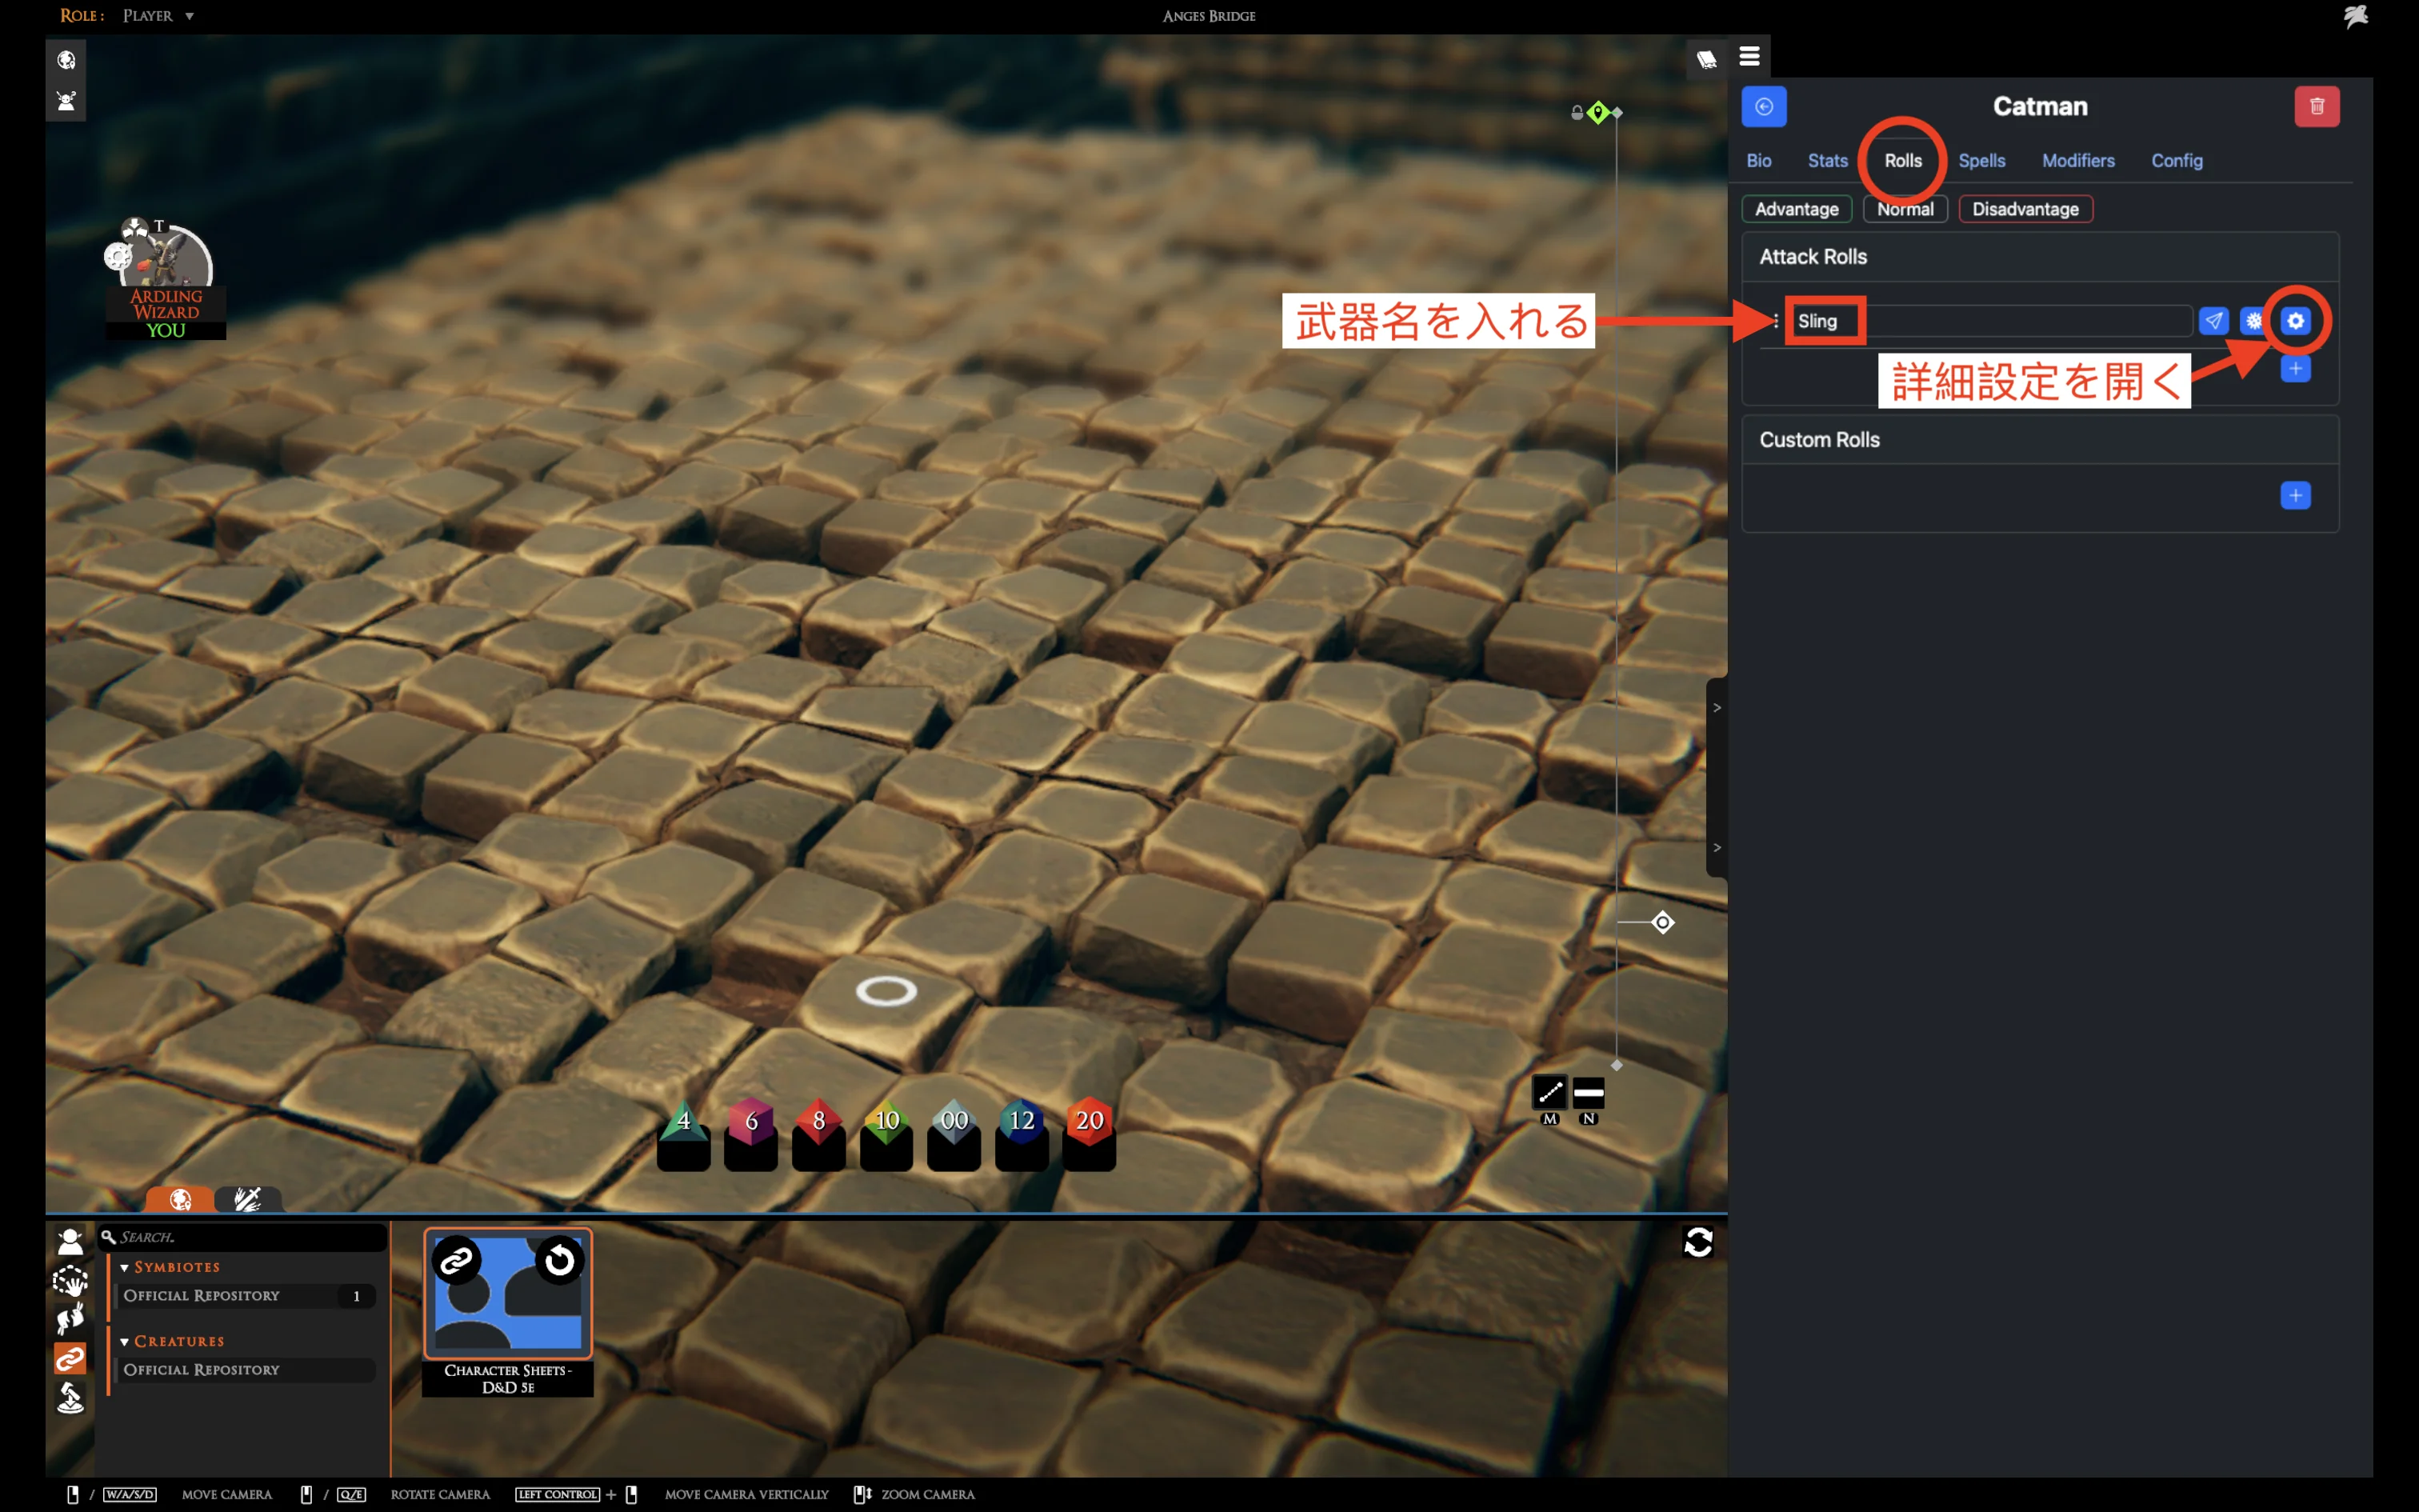Click the refresh icon in library panel

coord(1698,1242)
